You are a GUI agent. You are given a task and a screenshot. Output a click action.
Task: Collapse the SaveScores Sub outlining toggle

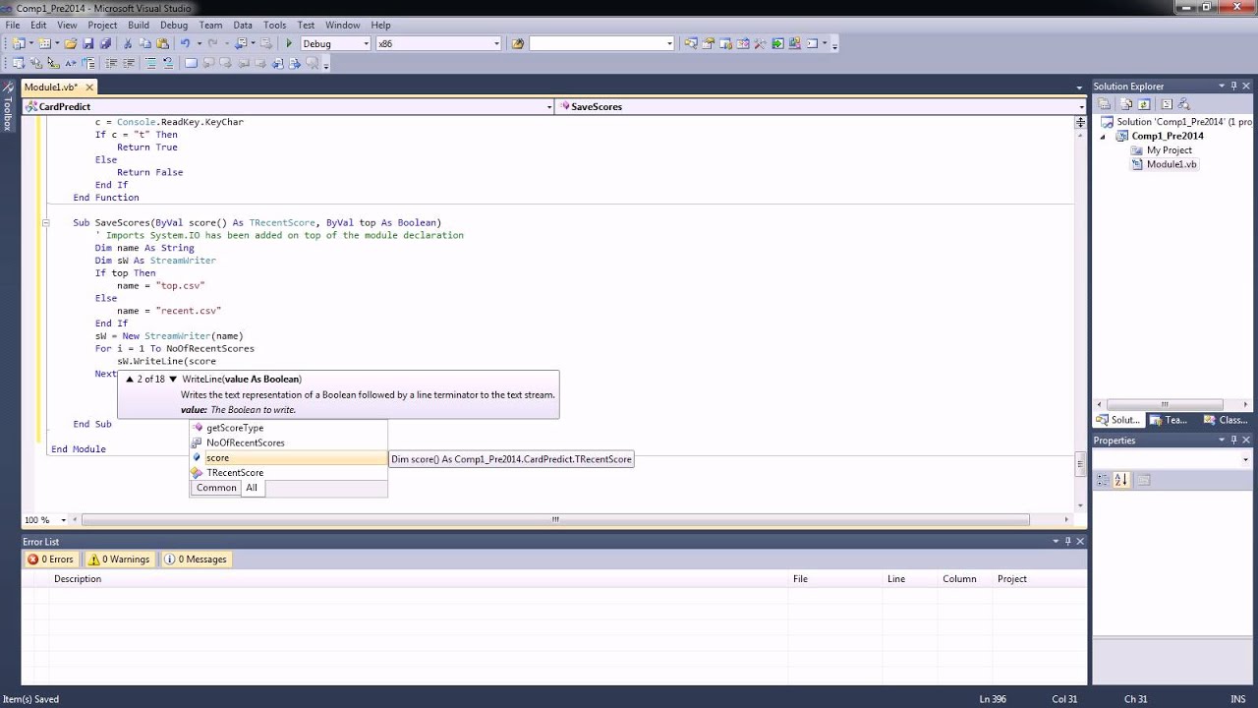pos(45,223)
